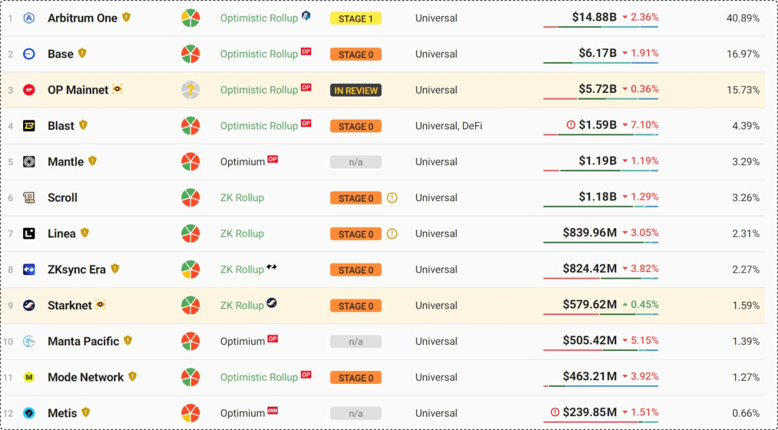Click the red alert icon next to $1.59B
Screen dimensions: 778x430
571,125
